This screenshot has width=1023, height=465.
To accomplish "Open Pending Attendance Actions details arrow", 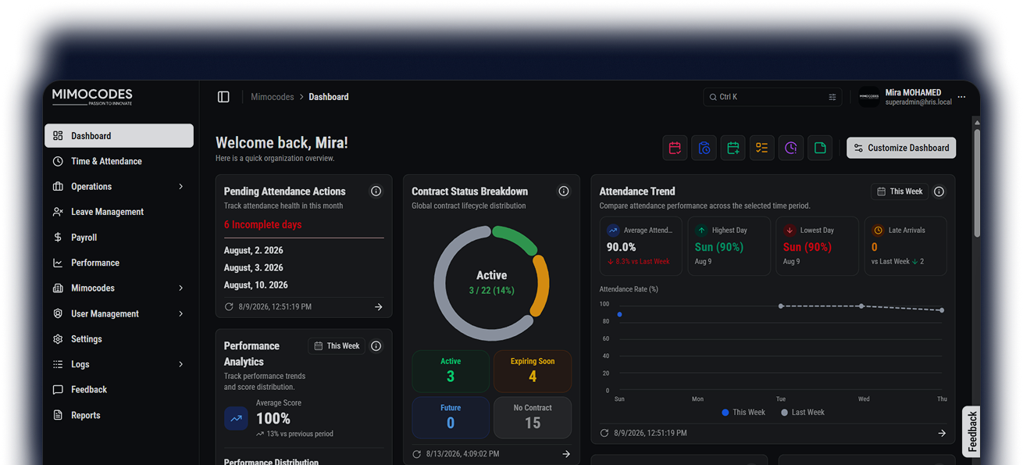I will point(379,307).
